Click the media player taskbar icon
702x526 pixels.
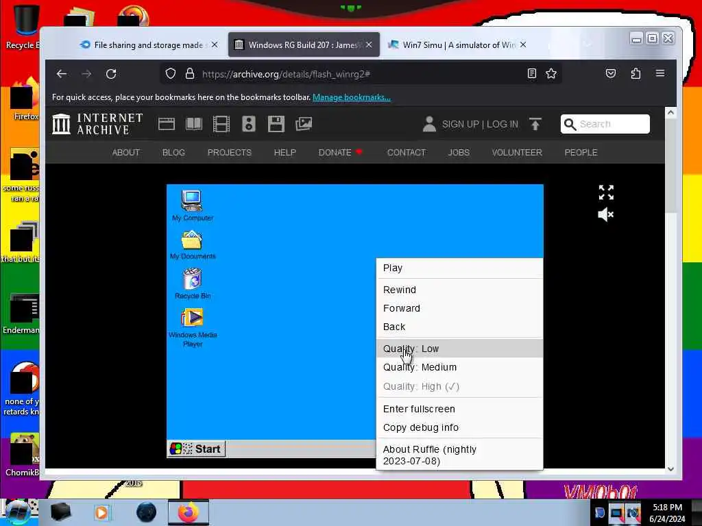point(101,512)
